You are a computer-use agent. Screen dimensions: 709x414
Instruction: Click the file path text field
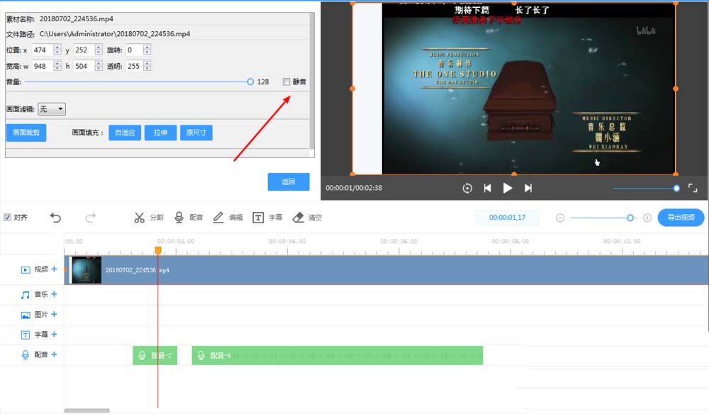tap(115, 34)
